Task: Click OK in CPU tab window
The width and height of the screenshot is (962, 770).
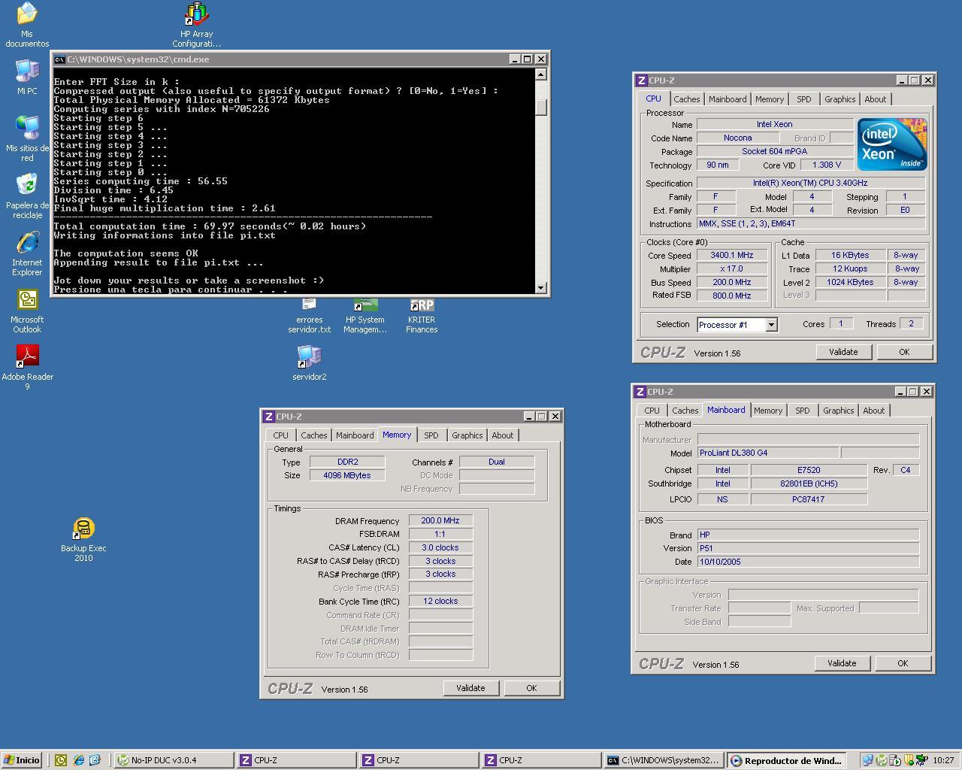Action: 904,352
